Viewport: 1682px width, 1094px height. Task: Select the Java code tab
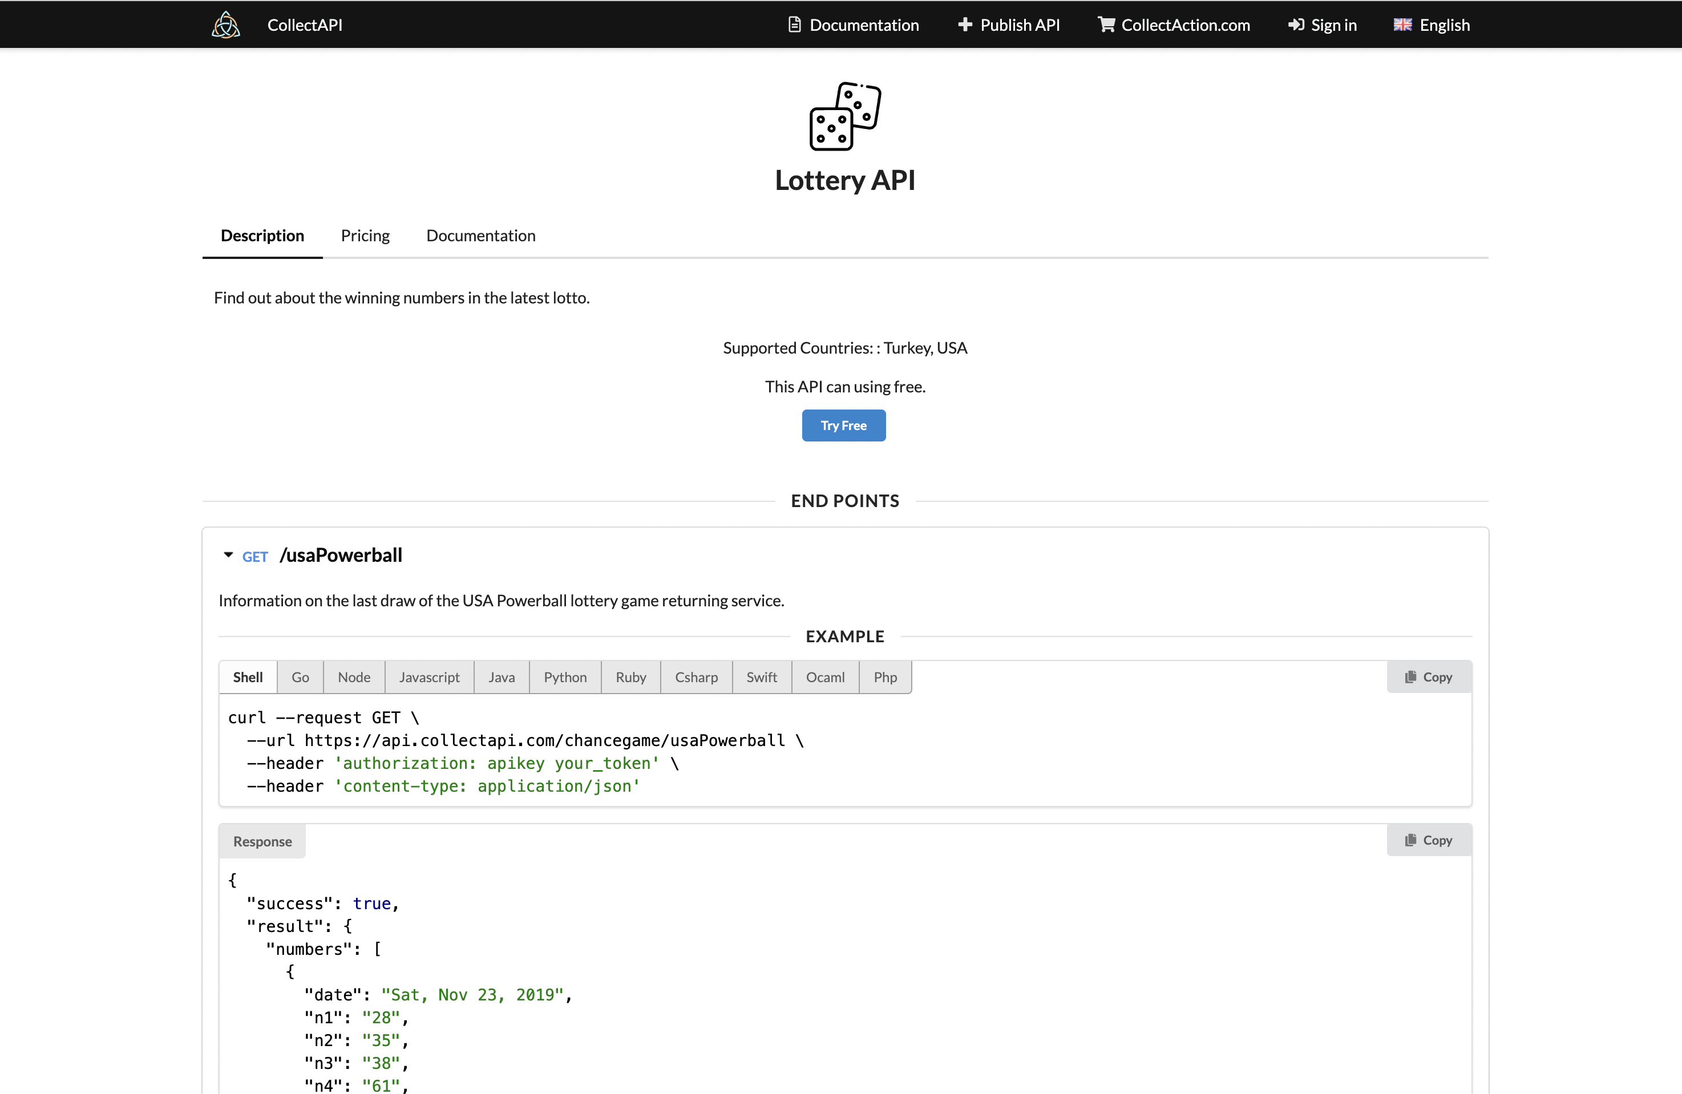pos(502,676)
